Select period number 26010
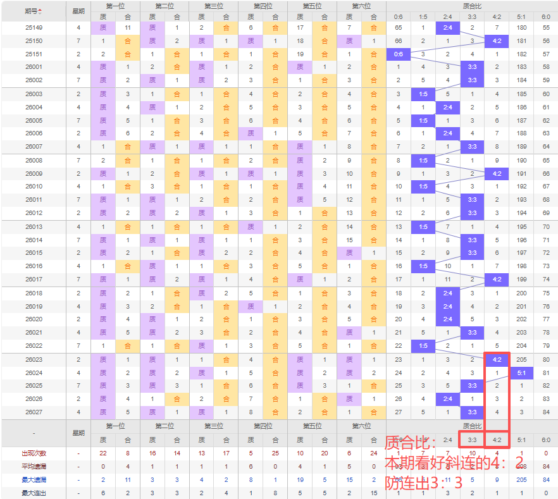The image size is (558, 499). click(x=34, y=187)
